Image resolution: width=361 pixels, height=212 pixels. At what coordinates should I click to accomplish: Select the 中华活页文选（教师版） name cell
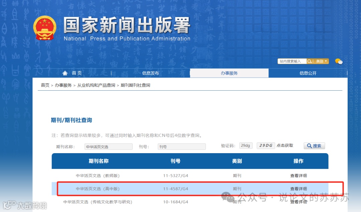(x=98, y=176)
